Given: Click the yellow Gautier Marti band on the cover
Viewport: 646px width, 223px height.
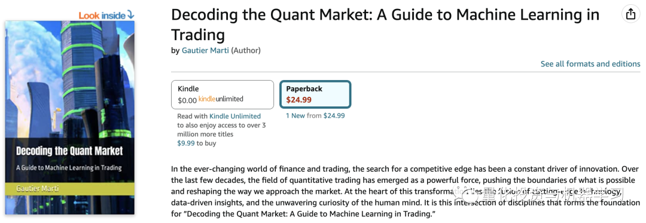Looking at the screenshot, I should click(69, 188).
